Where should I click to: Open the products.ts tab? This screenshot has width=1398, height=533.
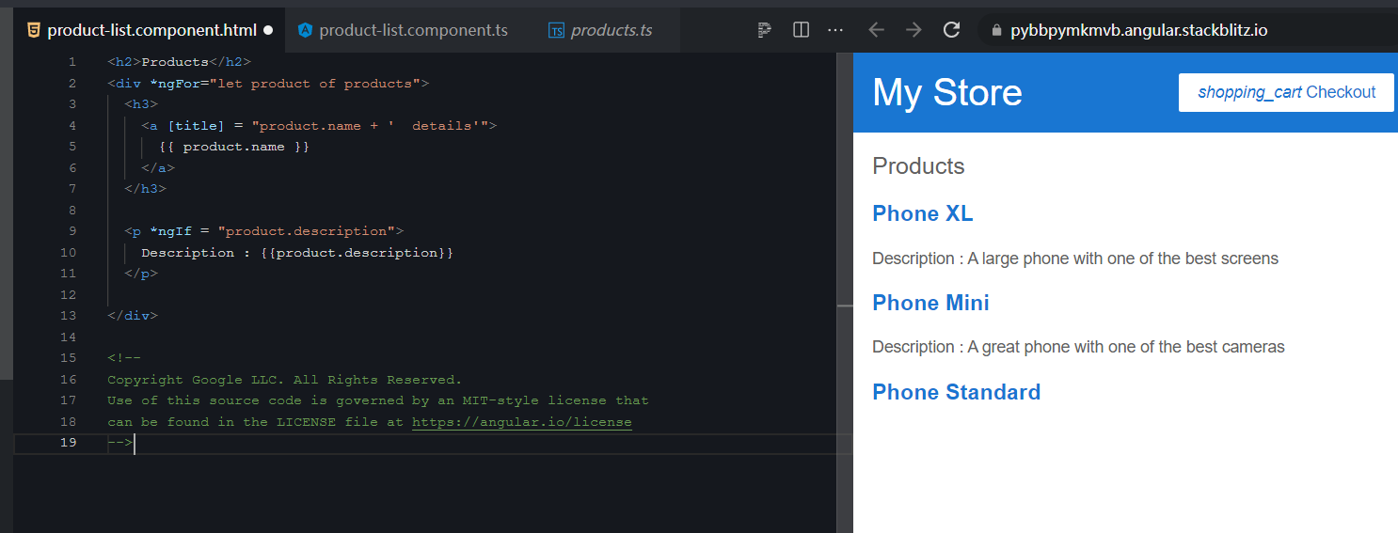612,30
